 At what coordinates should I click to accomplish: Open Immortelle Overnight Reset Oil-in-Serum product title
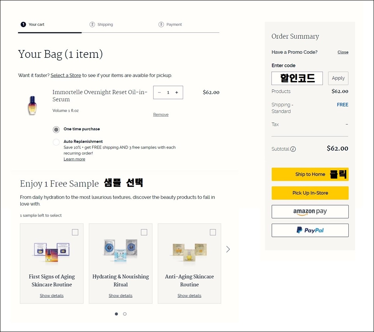100,96
